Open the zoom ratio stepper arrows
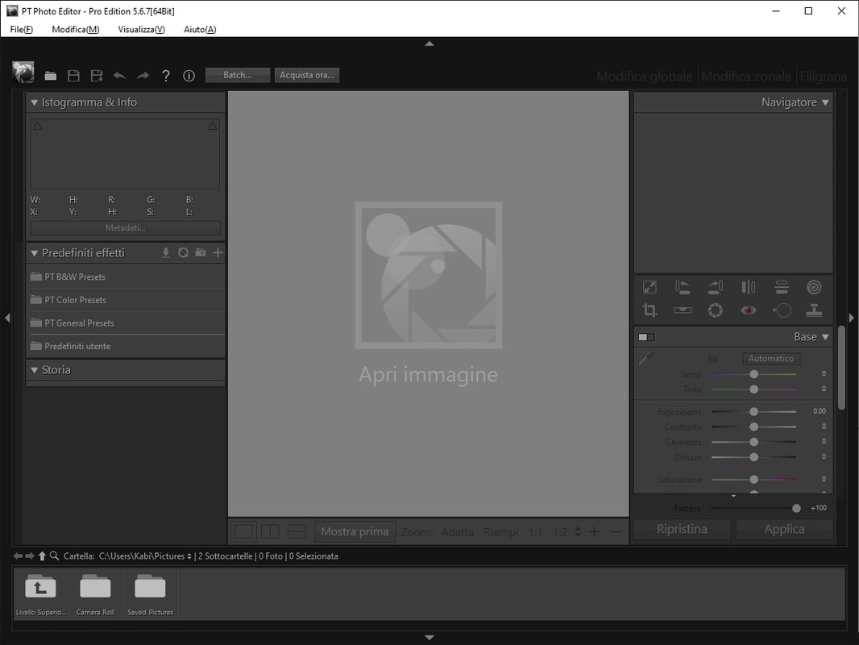Screen dimensions: 859x645 (x=578, y=531)
